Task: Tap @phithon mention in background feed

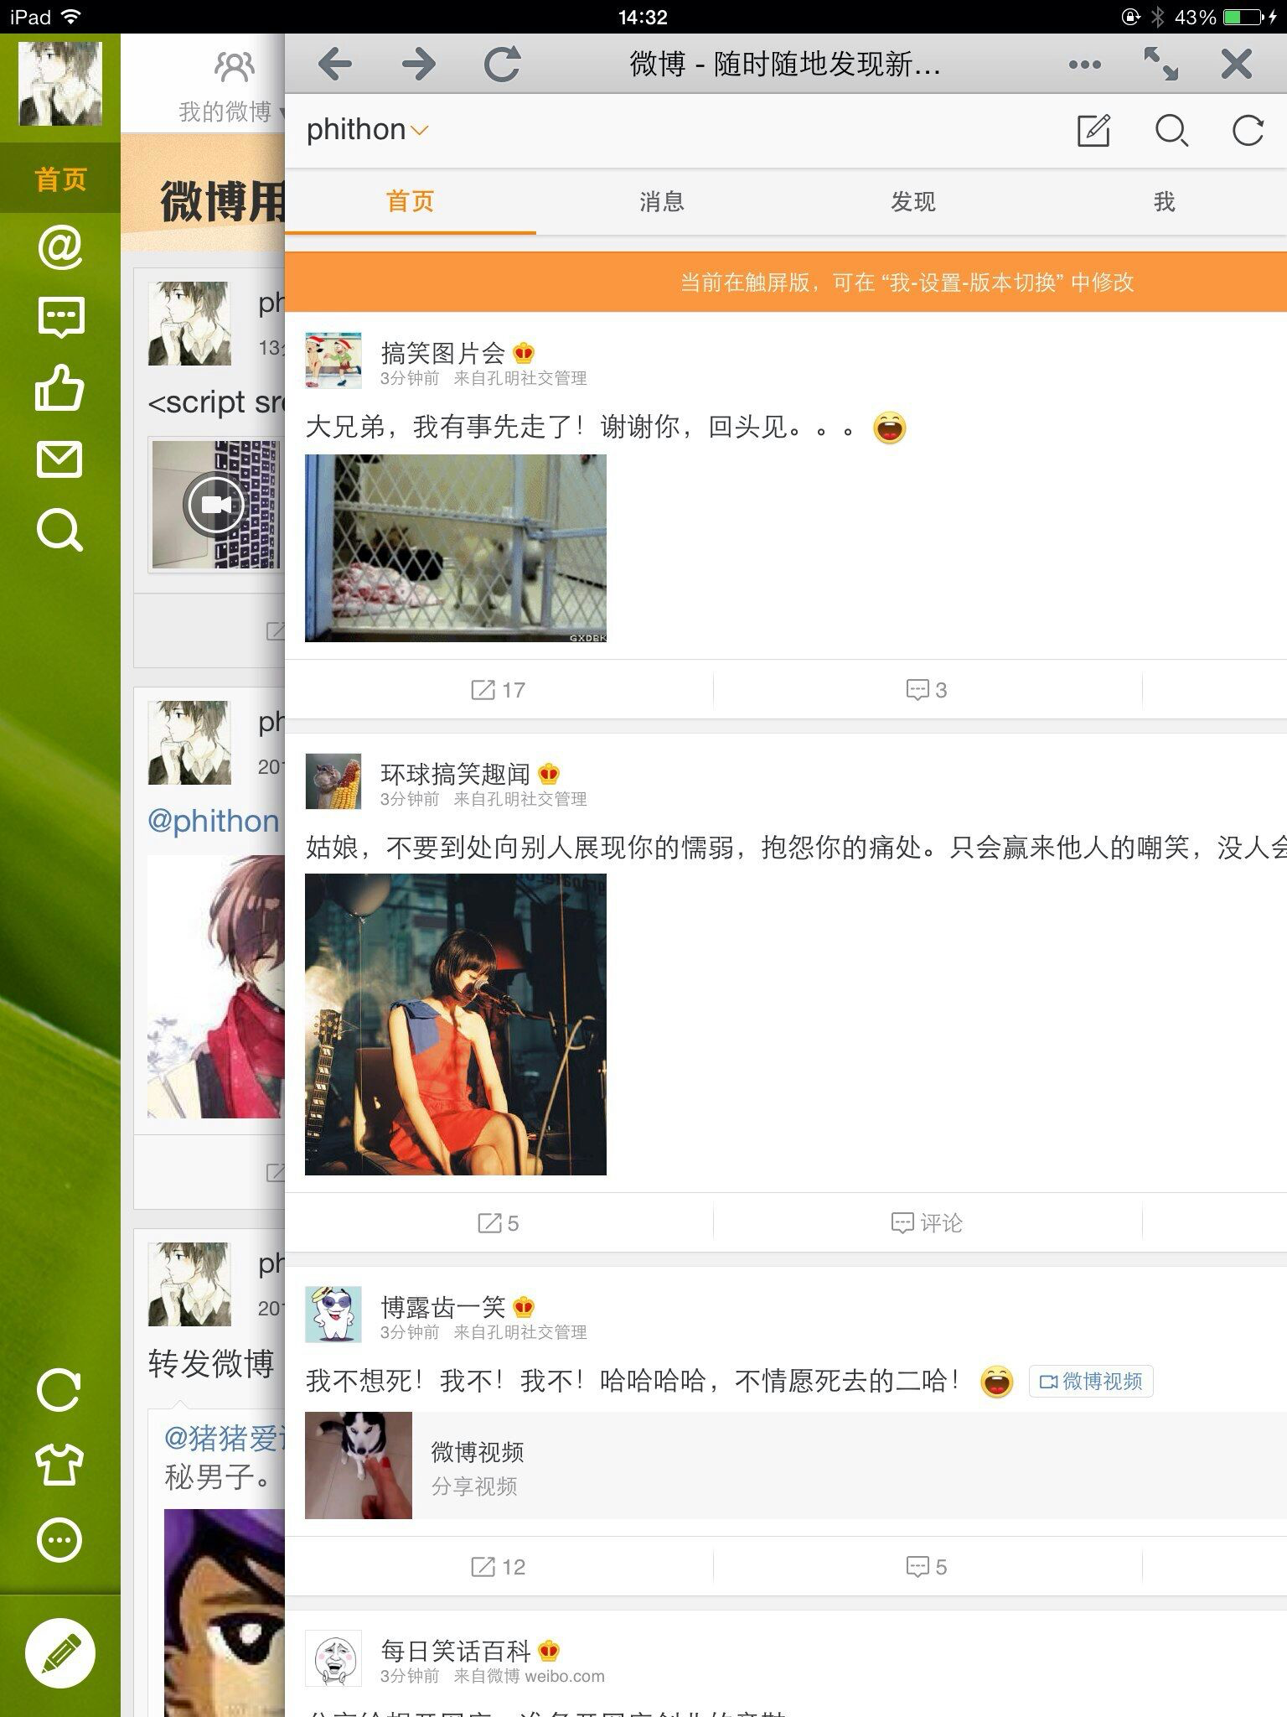Action: coord(213,821)
